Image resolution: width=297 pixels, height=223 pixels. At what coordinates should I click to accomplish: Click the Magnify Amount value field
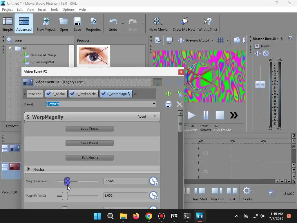(x=126, y=181)
